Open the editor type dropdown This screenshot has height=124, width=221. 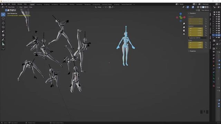pos(3,7)
